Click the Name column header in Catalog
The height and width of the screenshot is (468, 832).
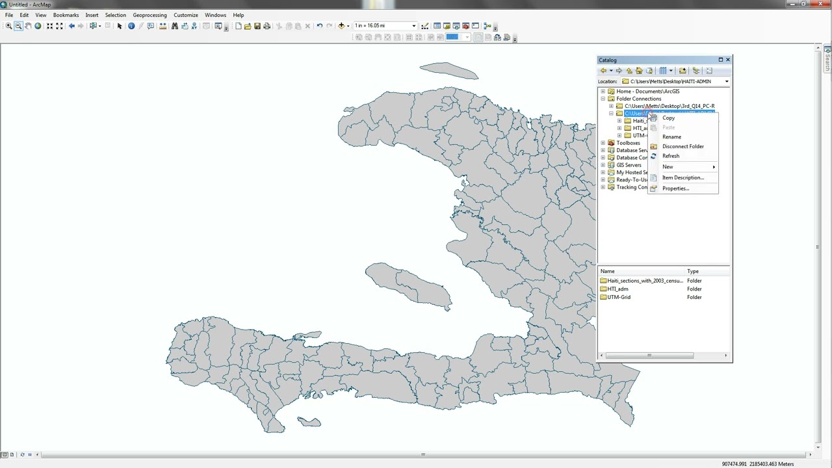(x=641, y=271)
